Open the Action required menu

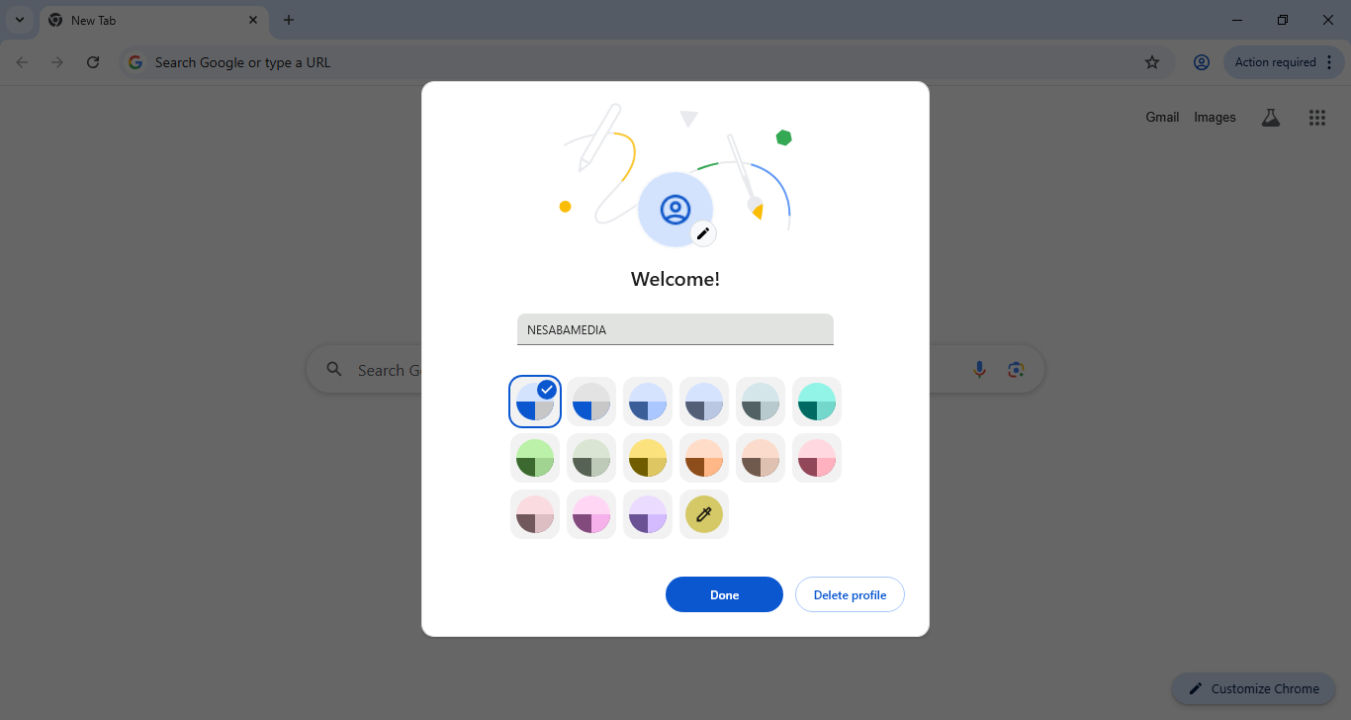click(x=1284, y=62)
